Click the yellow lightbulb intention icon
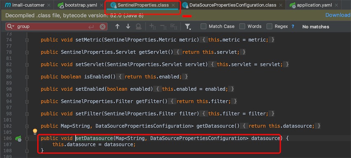The width and height of the screenshot is (351, 158). click(35, 131)
